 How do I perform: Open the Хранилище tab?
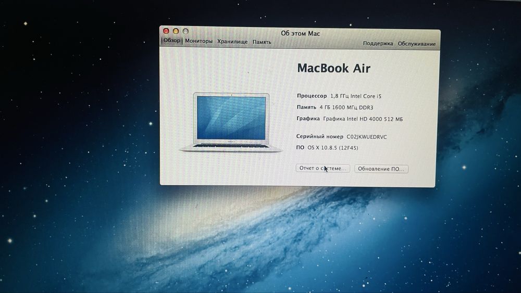(232, 42)
